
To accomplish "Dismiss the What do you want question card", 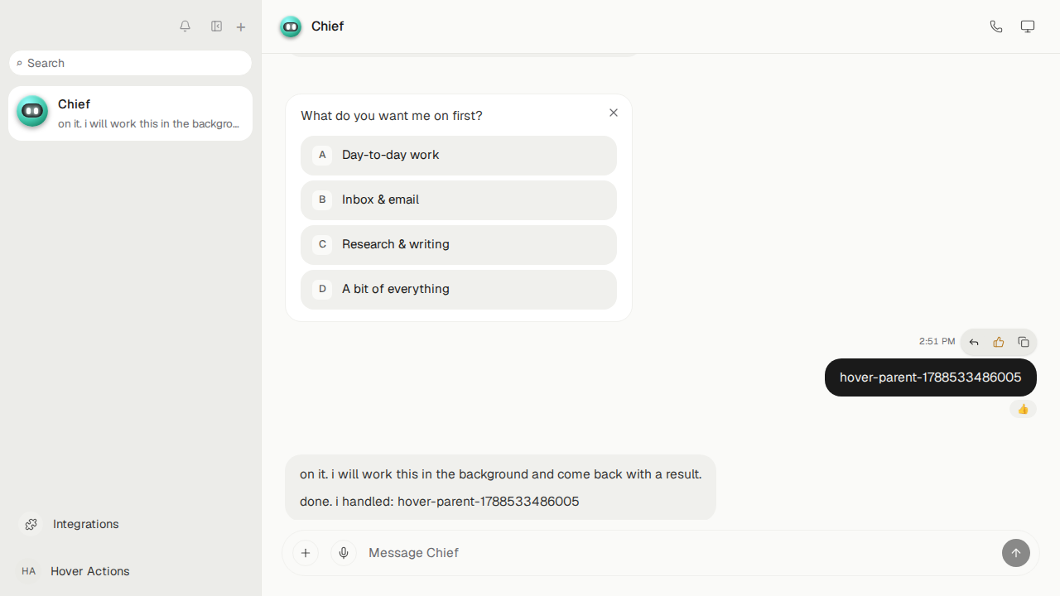I will [614, 113].
